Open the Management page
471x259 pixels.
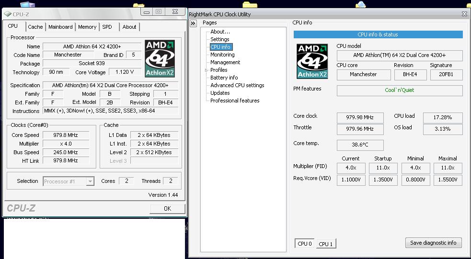(x=225, y=62)
